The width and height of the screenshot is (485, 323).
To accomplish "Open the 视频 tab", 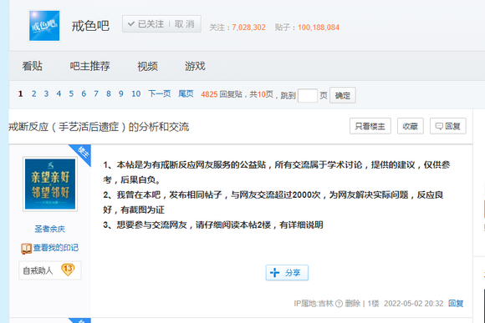I will pyautogui.click(x=147, y=66).
